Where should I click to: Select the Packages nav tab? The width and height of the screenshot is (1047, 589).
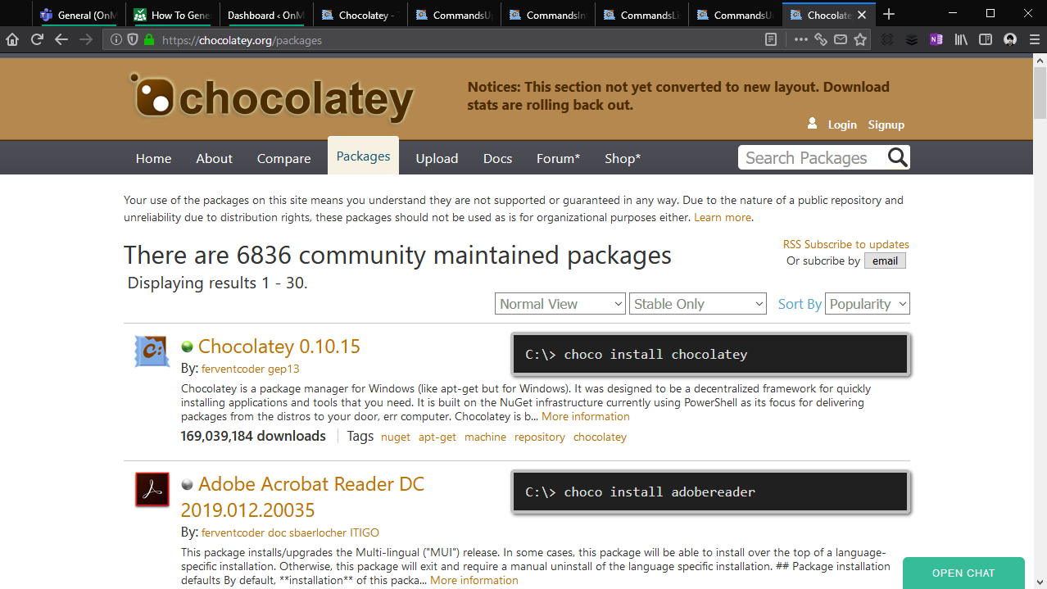click(x=363, y=156)
